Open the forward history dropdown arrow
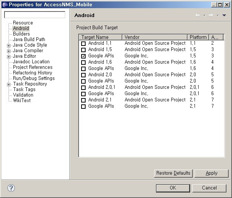Image resolution: width=232 pixels, height=198 pixels. click(218, 15)
